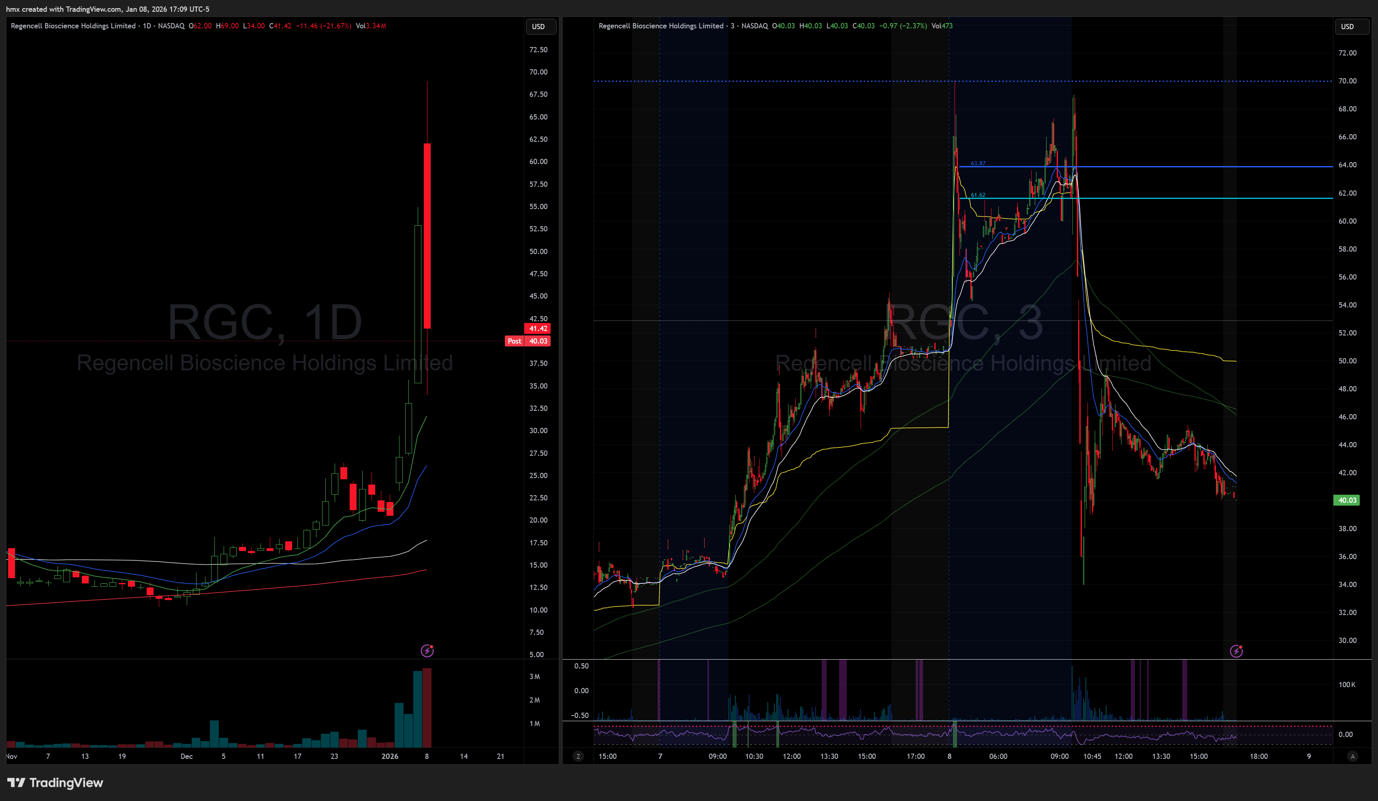Click the red 41.42 price label

click(538, 329)
